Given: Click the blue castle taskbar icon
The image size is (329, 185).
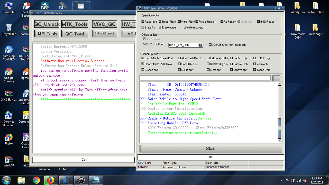Looking at the screenshot, I should [66, 180].
